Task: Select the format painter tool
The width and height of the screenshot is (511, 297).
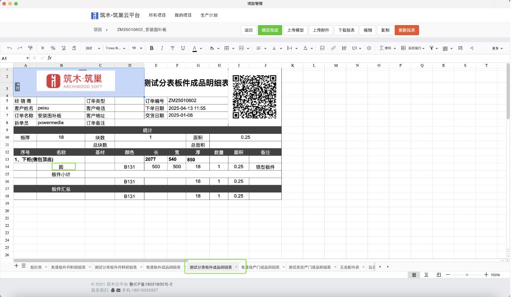Action: coord(31,48)
